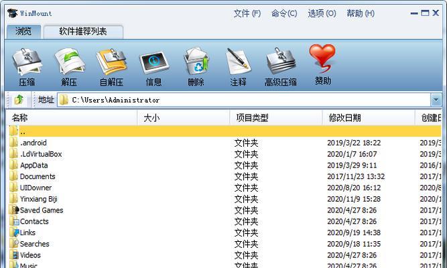Click the 压缩 compress icon

point(27,62)
